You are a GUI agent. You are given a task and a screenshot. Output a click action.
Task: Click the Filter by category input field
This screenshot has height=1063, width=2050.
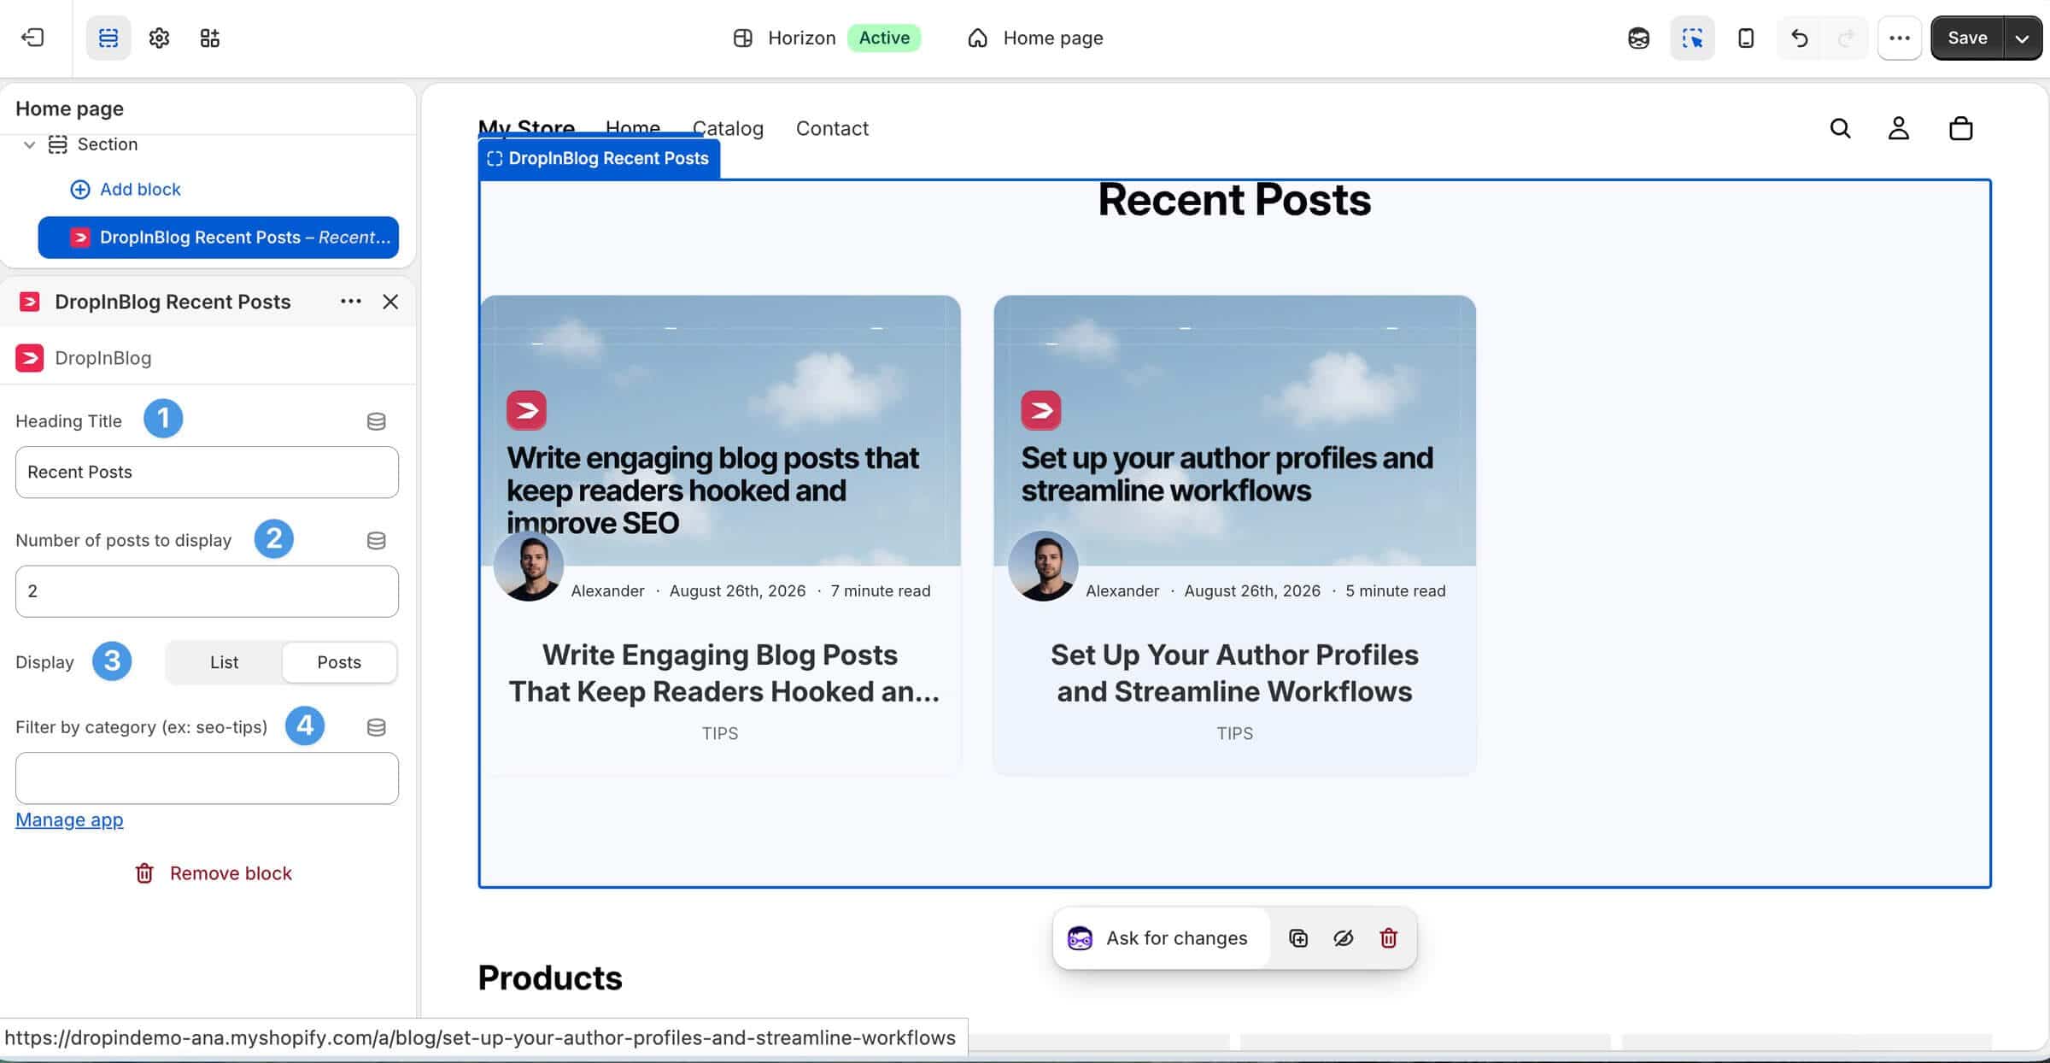pos(207,778)
